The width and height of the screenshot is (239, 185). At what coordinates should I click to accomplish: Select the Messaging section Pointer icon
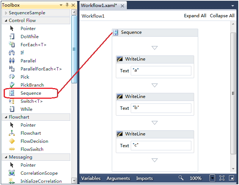(12, 165)
